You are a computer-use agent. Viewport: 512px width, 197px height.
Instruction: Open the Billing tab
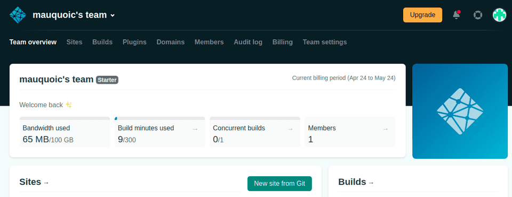(x=283, y=42)
